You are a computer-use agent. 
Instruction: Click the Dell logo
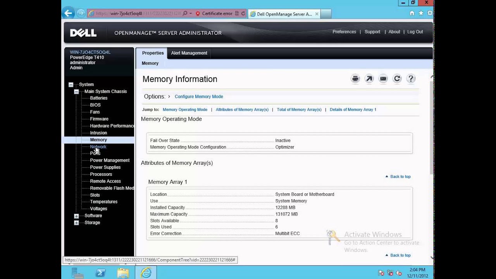[x=83, y=33]
